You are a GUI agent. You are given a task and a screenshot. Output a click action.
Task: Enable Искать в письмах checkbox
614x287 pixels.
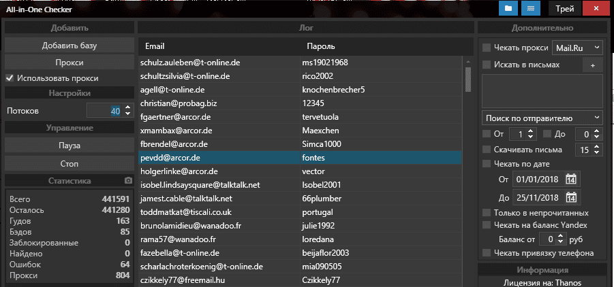click(487, 65)
